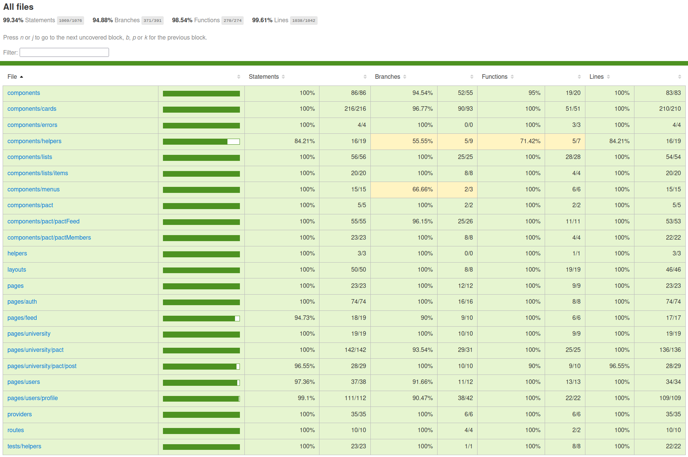Click the 38/42 branches cell for pages/users/profile
This screenshot has height=457, width=688.
[458, 398]
